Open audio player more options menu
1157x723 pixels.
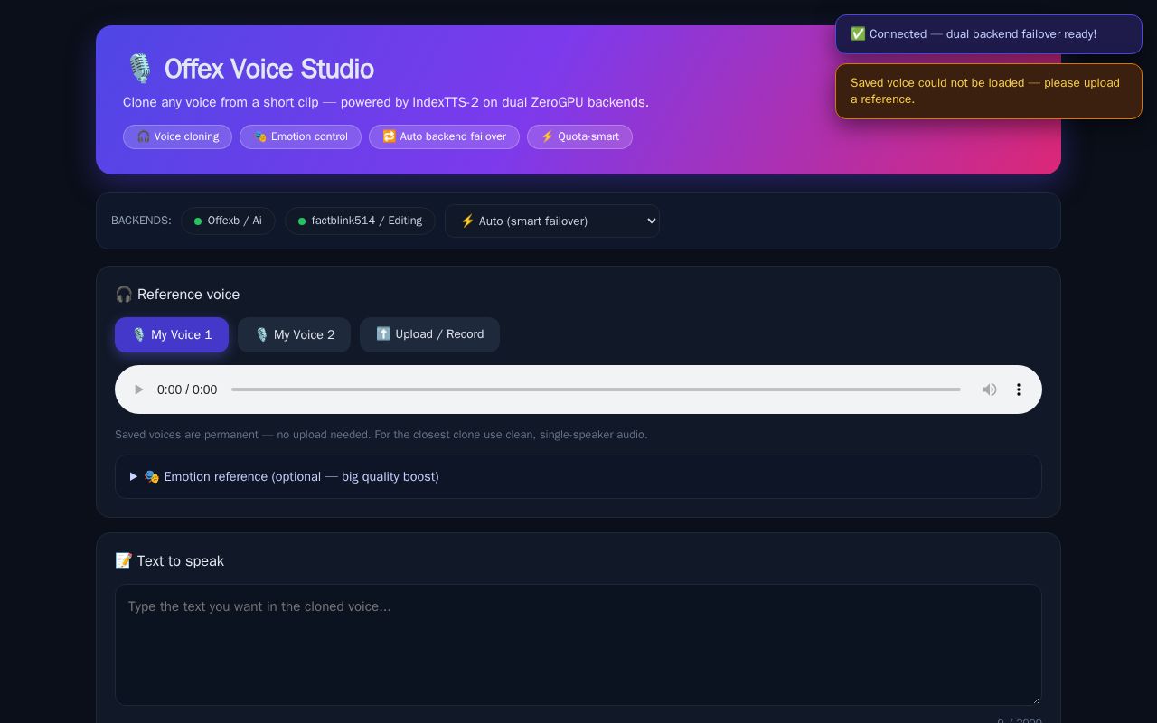[x=1019, y=390]
